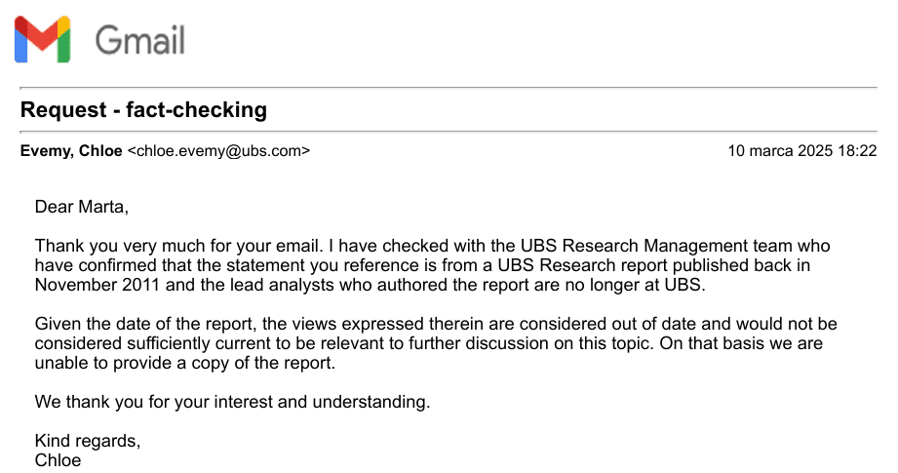Click sender name Evemy, Chloe

tap(71, 150)
